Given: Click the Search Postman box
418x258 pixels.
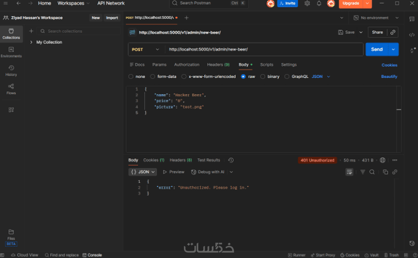Looking at the screenshot, I should click(x=208, y=3).
